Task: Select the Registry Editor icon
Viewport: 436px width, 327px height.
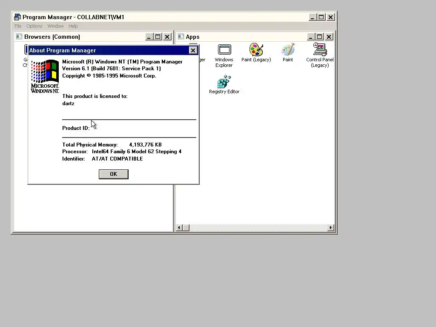Action: pyautogui.click(x=224, y=84)
